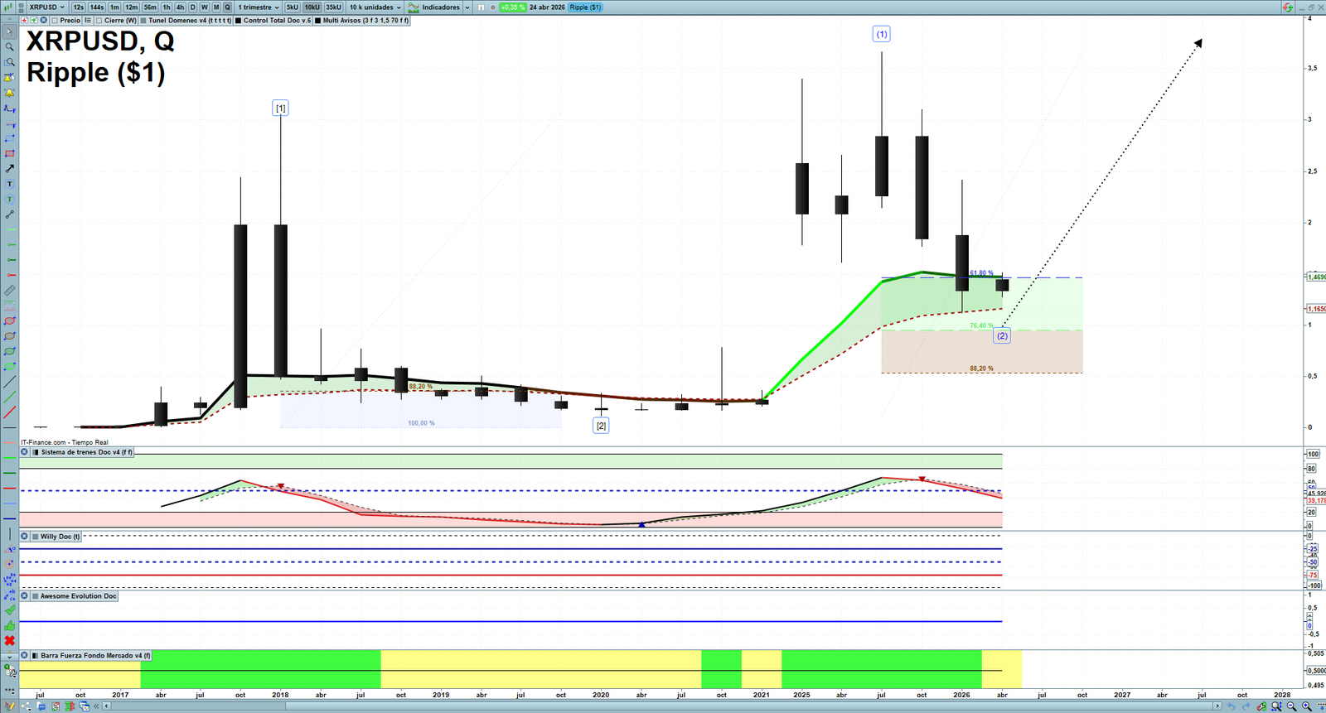Select the text label T tool
The image size is (1326, 713).
click(x=9, y=184)
